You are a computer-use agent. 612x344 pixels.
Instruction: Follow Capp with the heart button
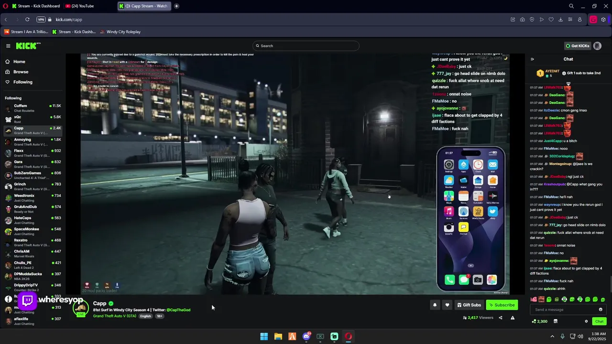[447, 305]
